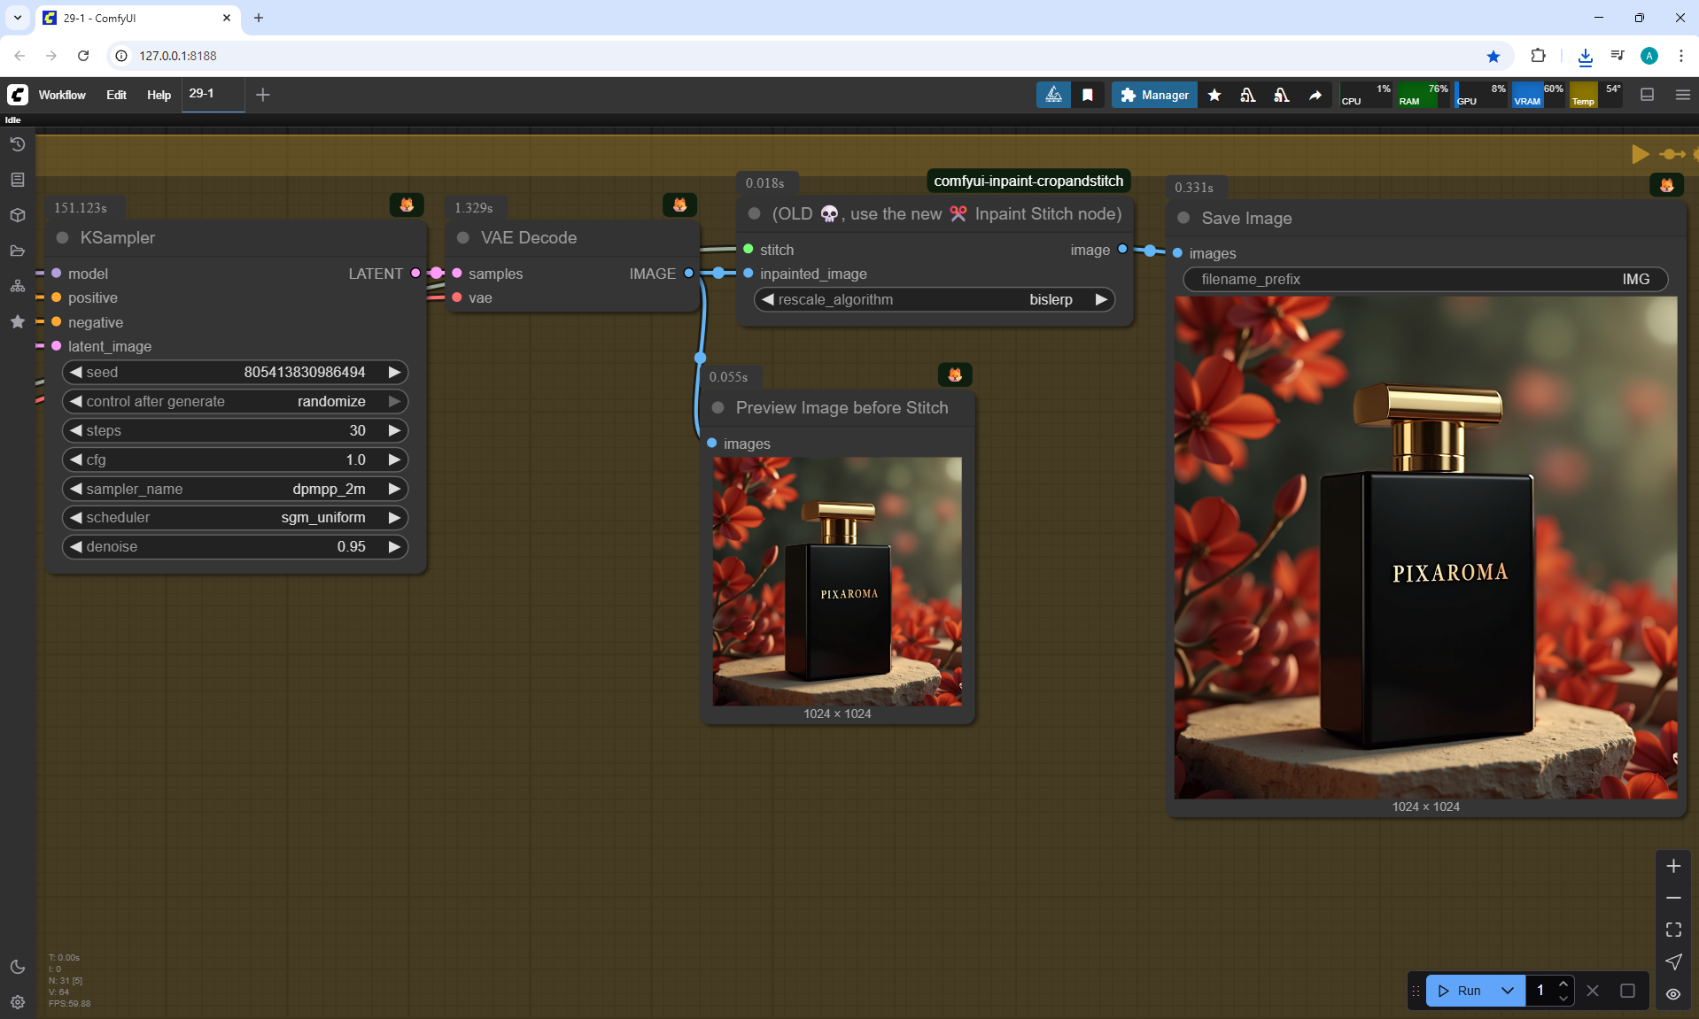Open the node library sidebar icon
The image size is (1699, 1019).
pos(17,180)
